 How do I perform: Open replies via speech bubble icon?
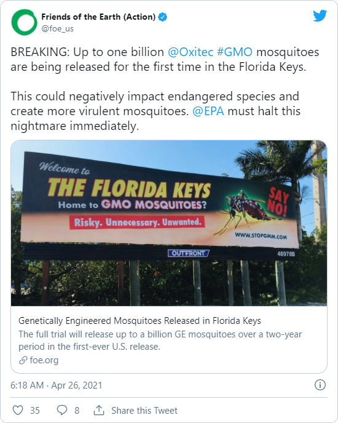click(x=62, y=410)
